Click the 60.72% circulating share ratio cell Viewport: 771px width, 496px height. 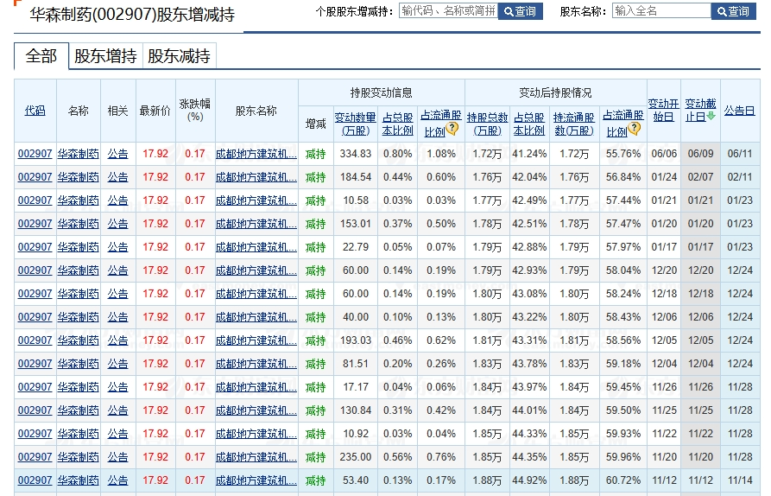pyautogui.click(x=623, y=480)
